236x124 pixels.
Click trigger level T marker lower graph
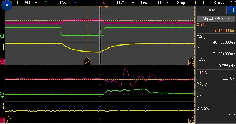tap(4, 106)
